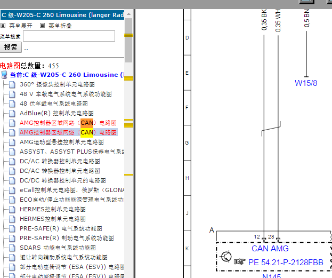Open selected AMG控制器区域网络 entry with yellow CAN

tap(68, 132)
